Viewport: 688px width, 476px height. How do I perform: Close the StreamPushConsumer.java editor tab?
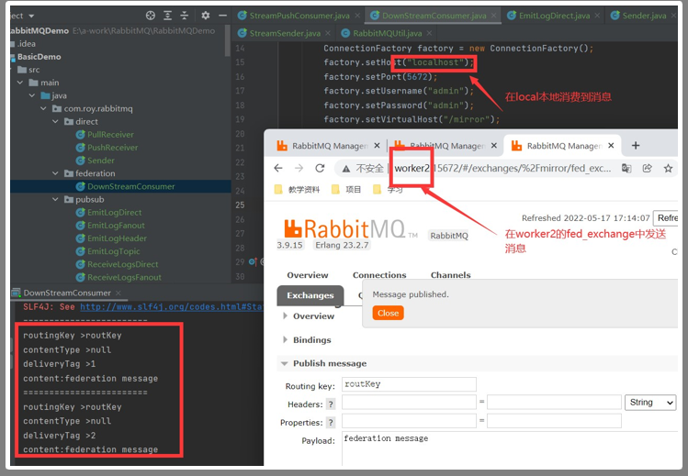coord(357,16)
